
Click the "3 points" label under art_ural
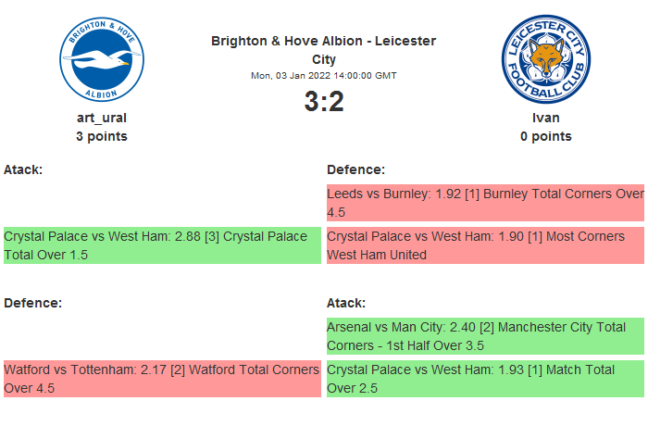pyautogui.click(x=102, y=136)
